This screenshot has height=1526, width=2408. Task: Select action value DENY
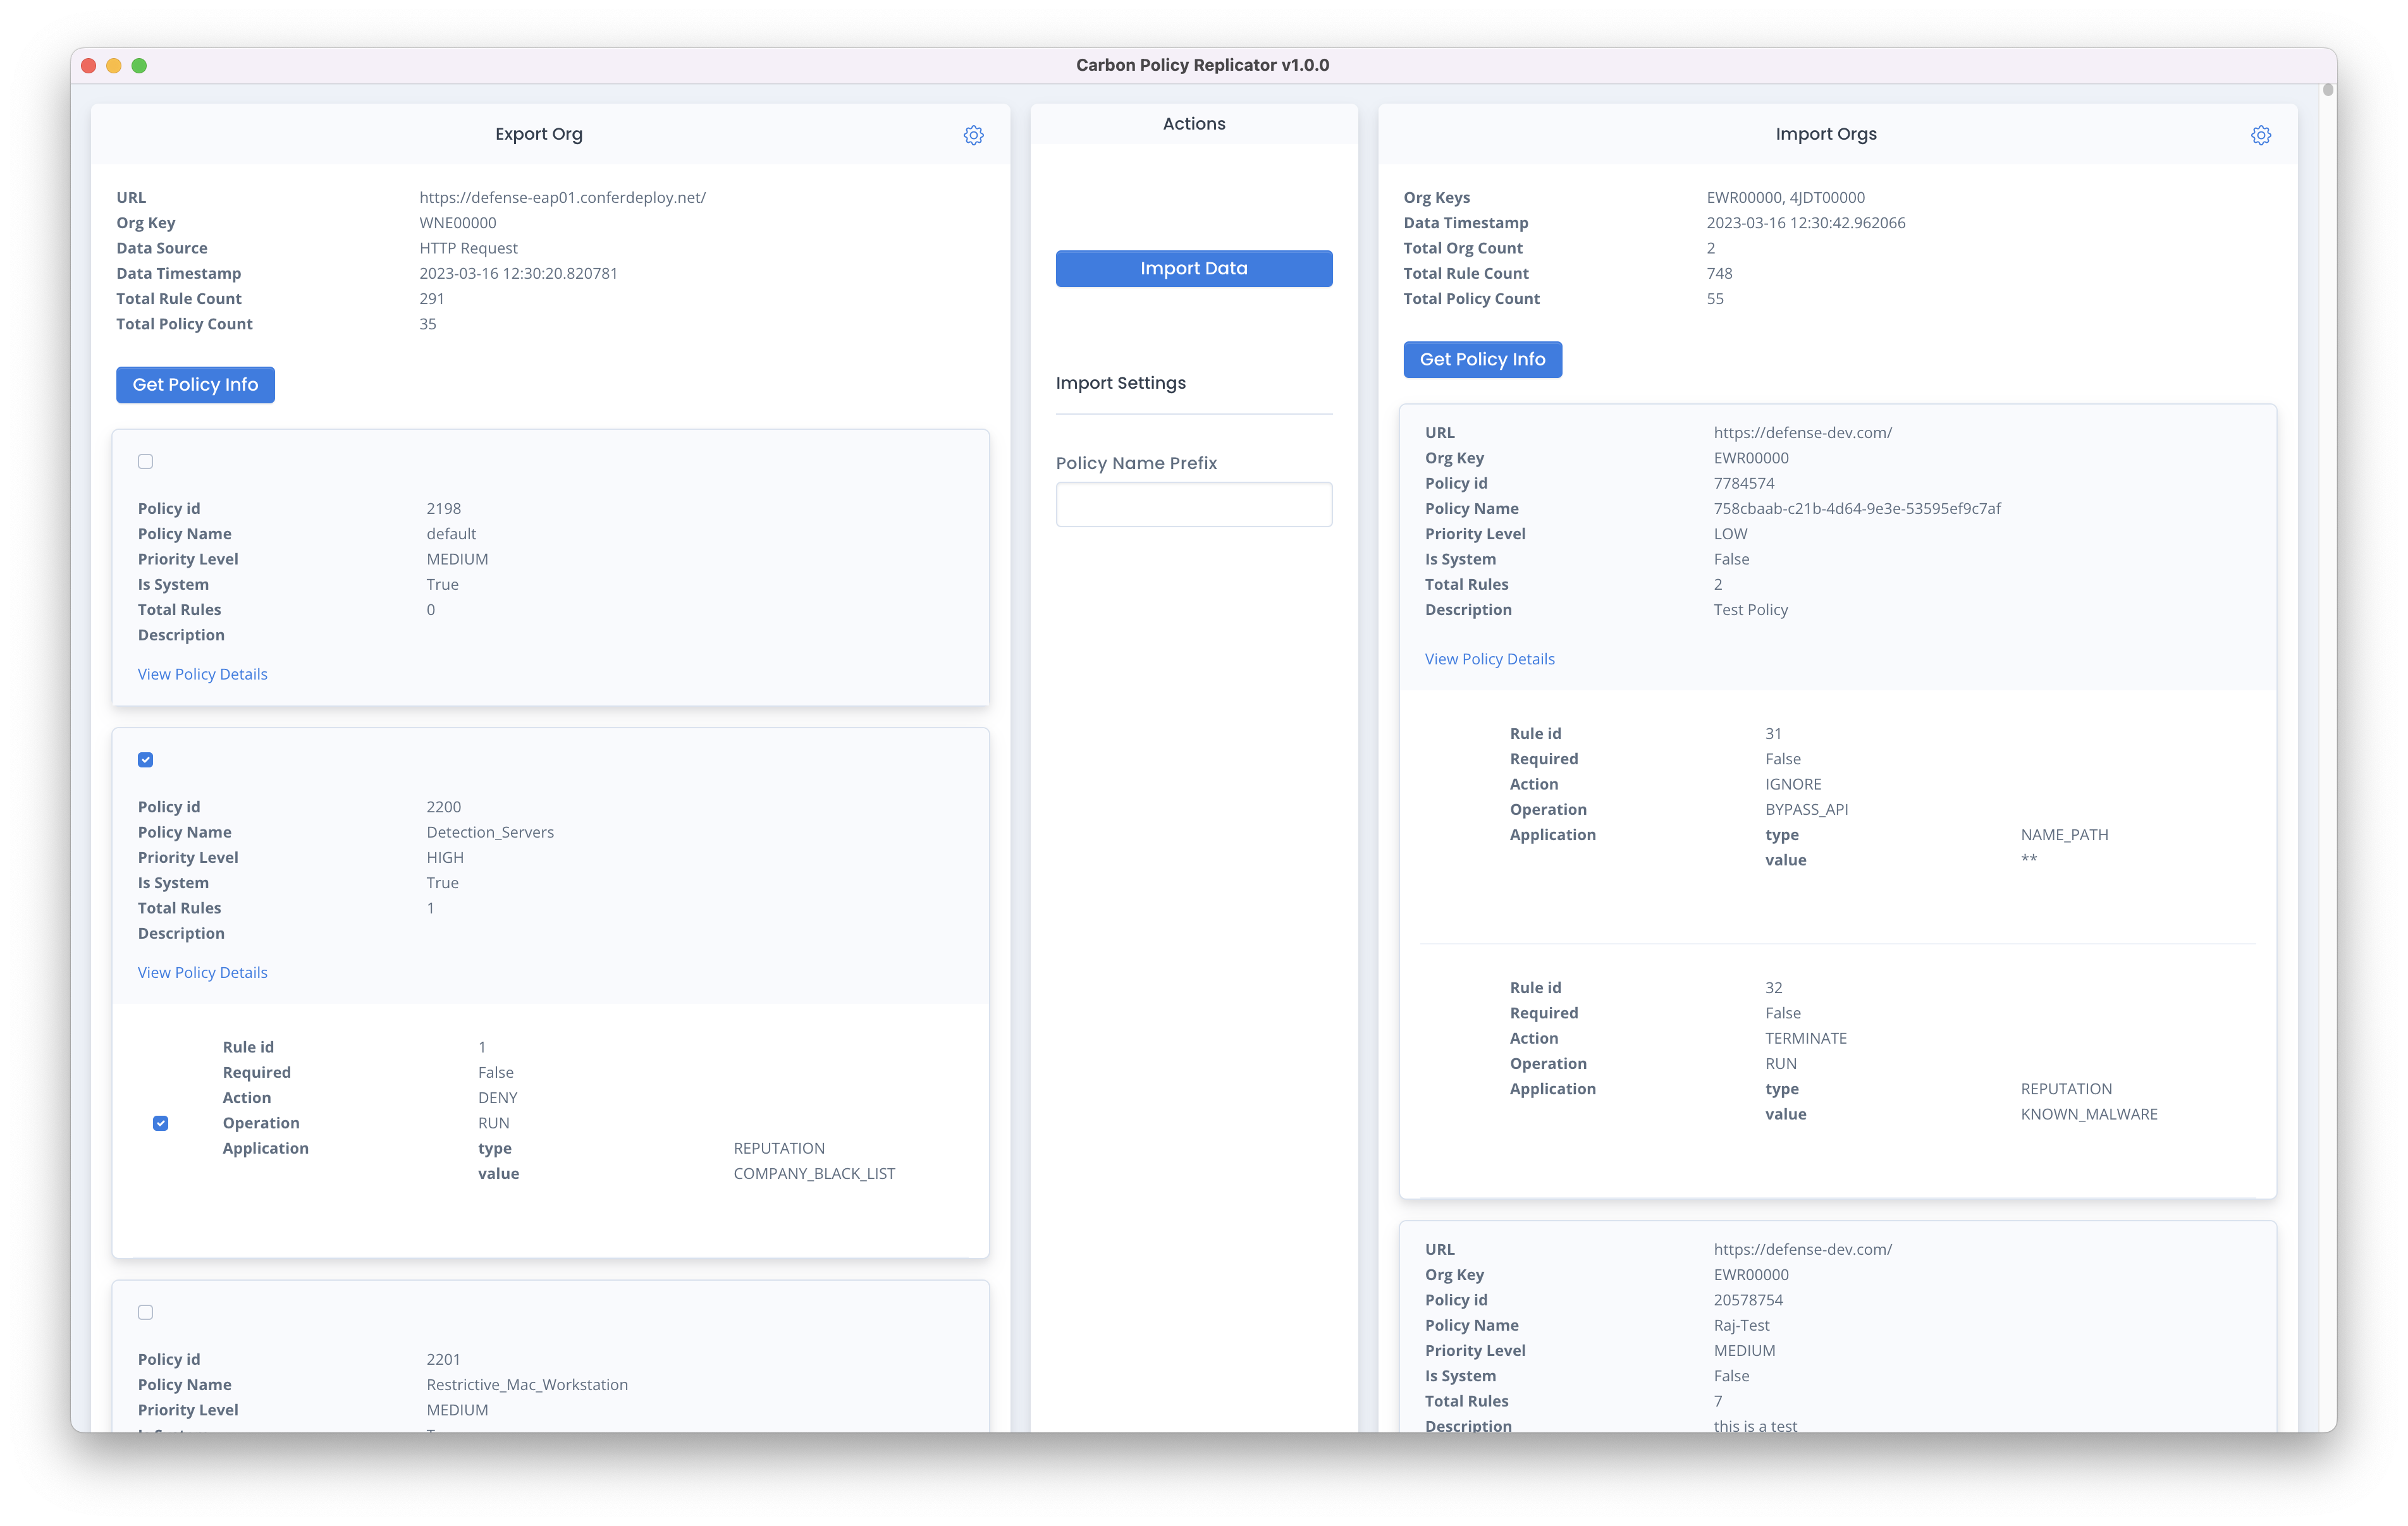pos(497,1097)
